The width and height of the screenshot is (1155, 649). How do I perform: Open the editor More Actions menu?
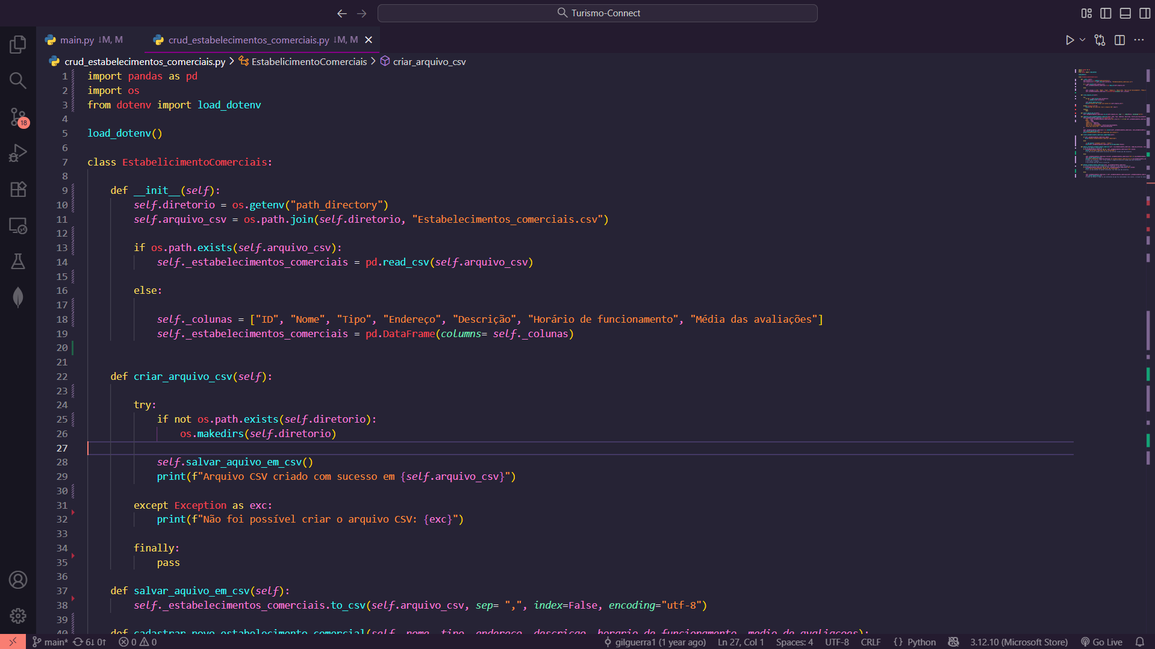click(1139, 40)
